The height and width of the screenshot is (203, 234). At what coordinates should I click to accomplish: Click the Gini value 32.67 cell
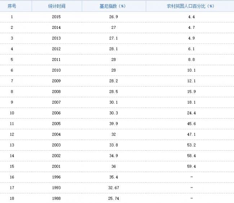click(114, 188)
